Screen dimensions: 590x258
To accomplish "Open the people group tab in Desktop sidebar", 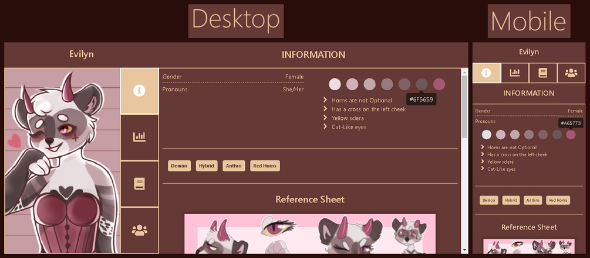I will click(x=139, y=231).
